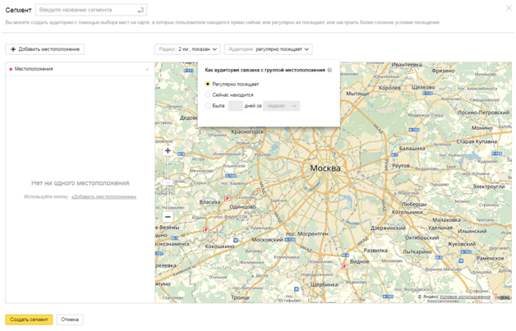516x331 pixels.
Task: Click the blue airport icon near Щербинка
Action: (296, 289)
